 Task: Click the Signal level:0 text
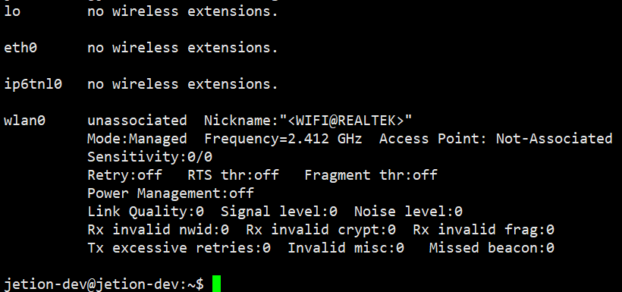click(279, 212)
